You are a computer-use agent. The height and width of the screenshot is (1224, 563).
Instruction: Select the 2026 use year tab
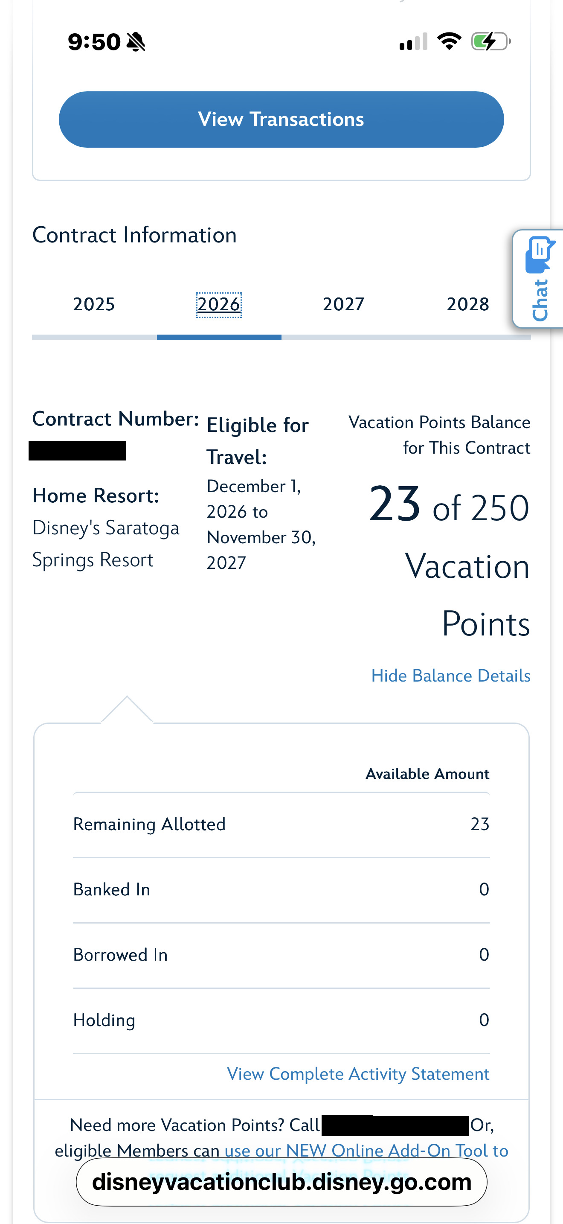point(219,305)
